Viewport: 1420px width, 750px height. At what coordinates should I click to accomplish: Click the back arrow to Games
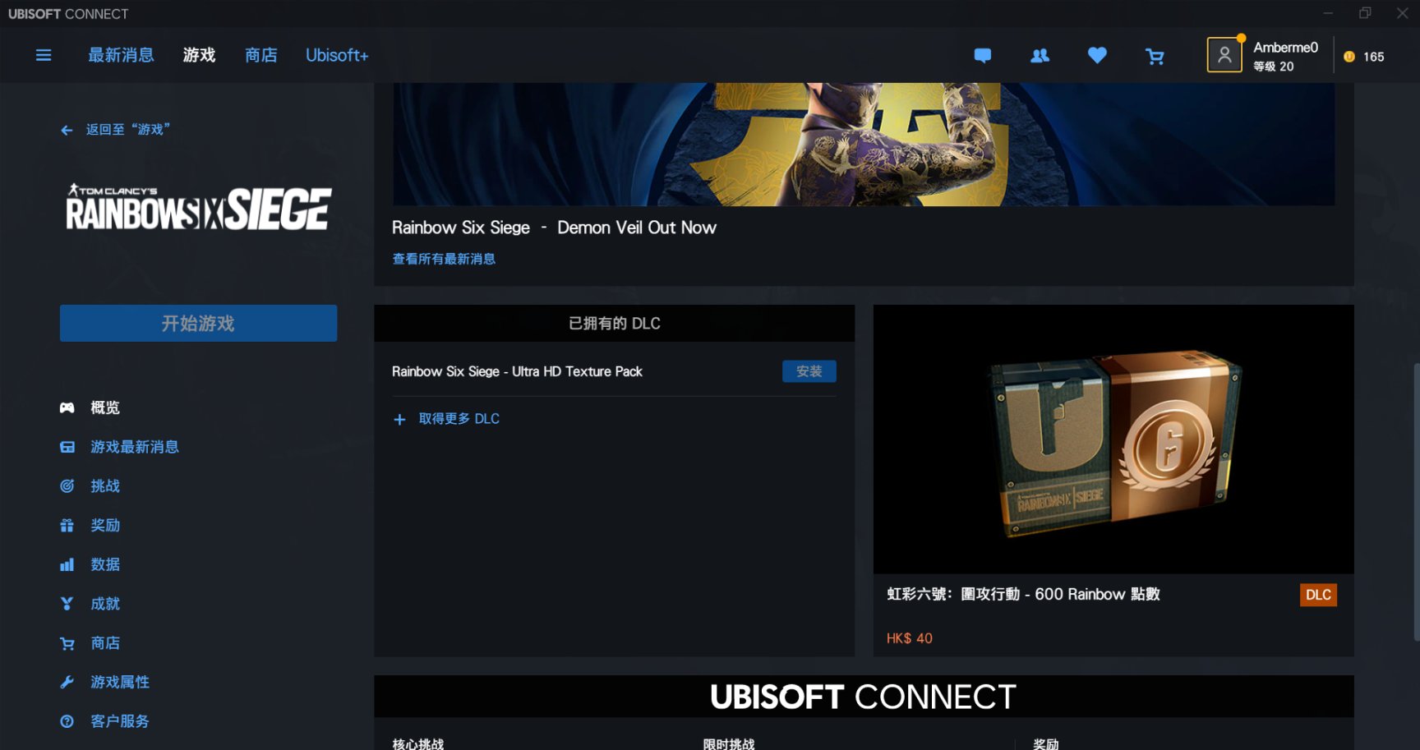[67, 130]
